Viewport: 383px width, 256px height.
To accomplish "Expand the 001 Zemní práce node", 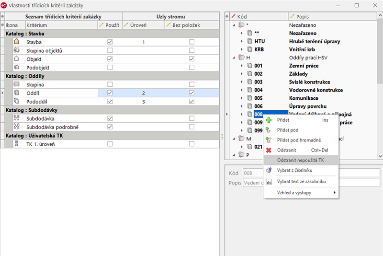I will pyautogui.click(x=242, y=66).
